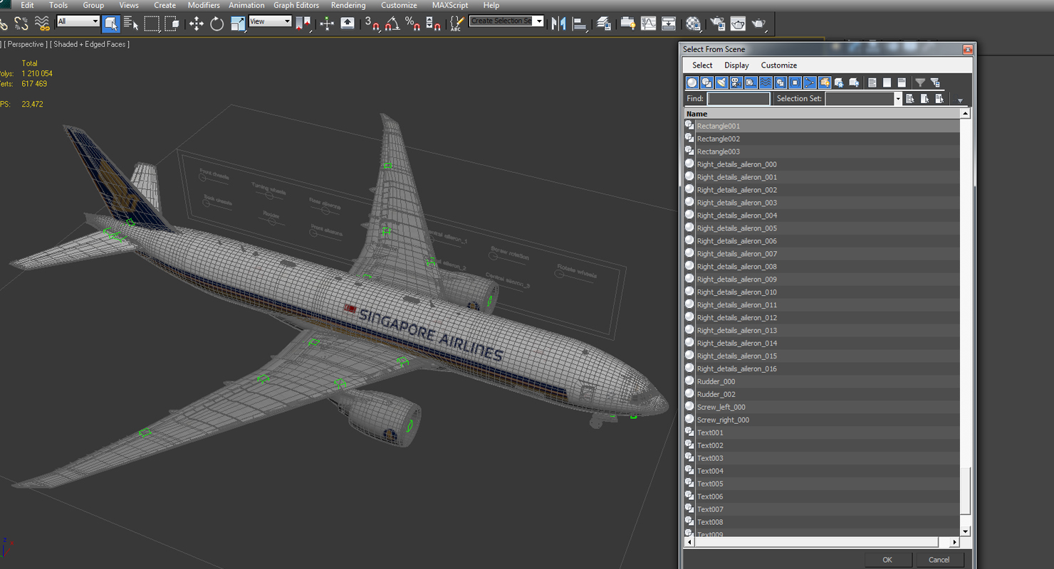
Task: Toggle Window/Crossing selection mode
Action: pyautogui.click(x=172, y=23)
